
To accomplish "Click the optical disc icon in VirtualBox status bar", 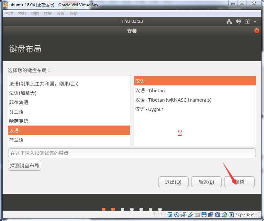I will (177, 215).
